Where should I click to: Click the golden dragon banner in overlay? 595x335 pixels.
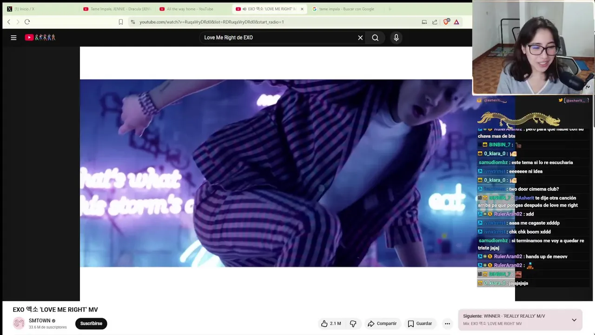[x=518, y=119]
